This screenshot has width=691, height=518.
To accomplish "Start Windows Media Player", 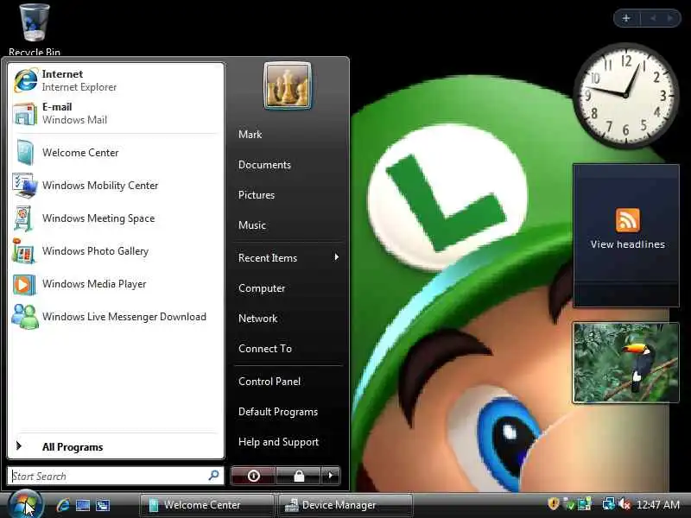I will pos(116,284).
